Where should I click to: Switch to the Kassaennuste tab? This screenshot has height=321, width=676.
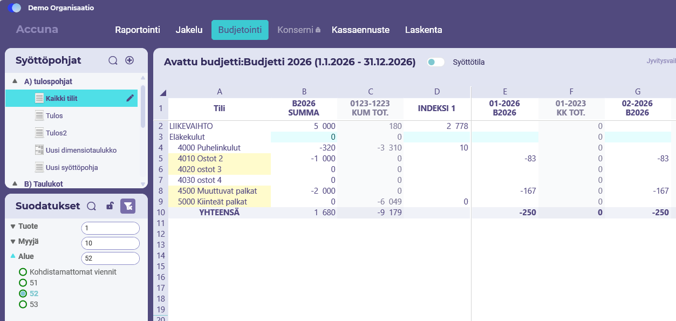pyautogui.click(x=360, y=30)
